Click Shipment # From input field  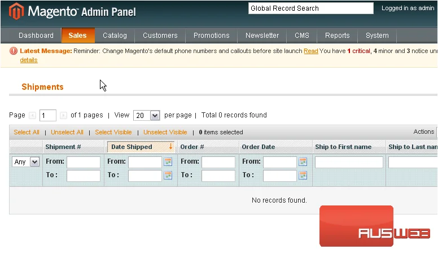click(84, 162)
